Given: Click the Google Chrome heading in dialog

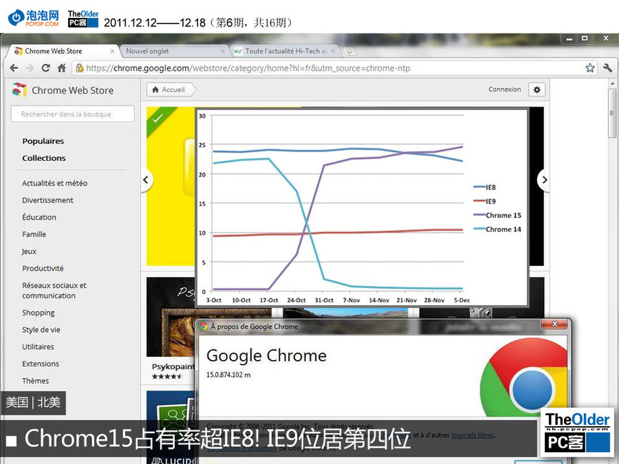Looking at the screenshot, I should tap(266, 356).
